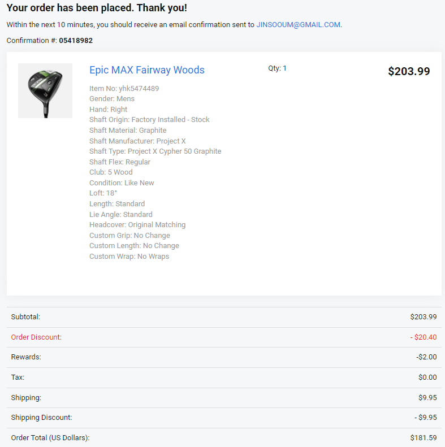This screenshot has width=445, height=447.
Task: Click the $203.99 item price
Action: click(x=409, y=71)
